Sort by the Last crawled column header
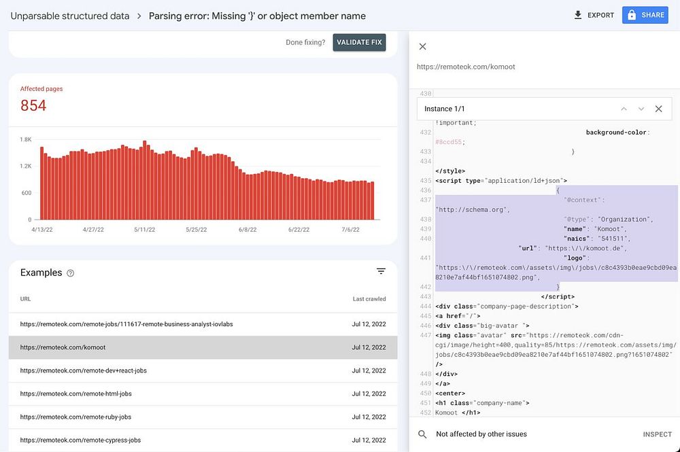 click(x=369, y=299)
